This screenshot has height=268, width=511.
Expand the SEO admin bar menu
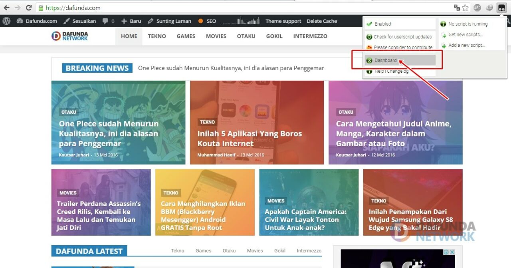pos(207,21)
